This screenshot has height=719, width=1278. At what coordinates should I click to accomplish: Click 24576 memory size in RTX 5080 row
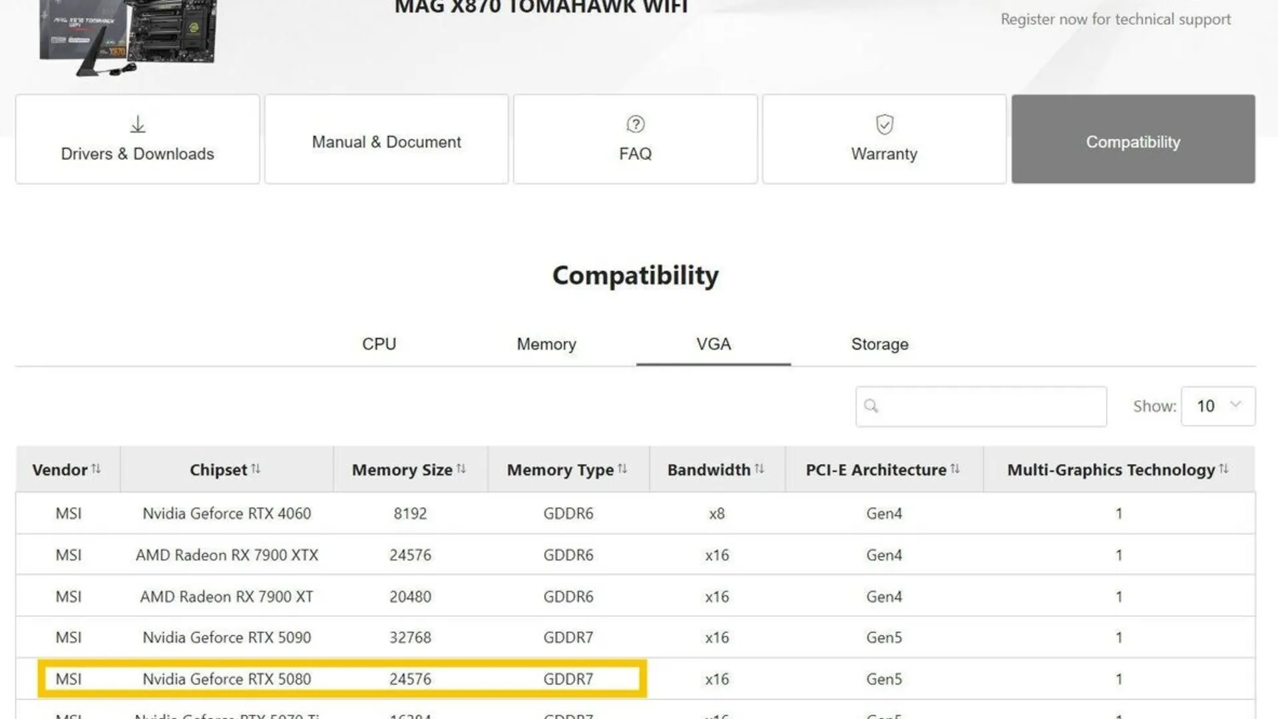[410, 679]
